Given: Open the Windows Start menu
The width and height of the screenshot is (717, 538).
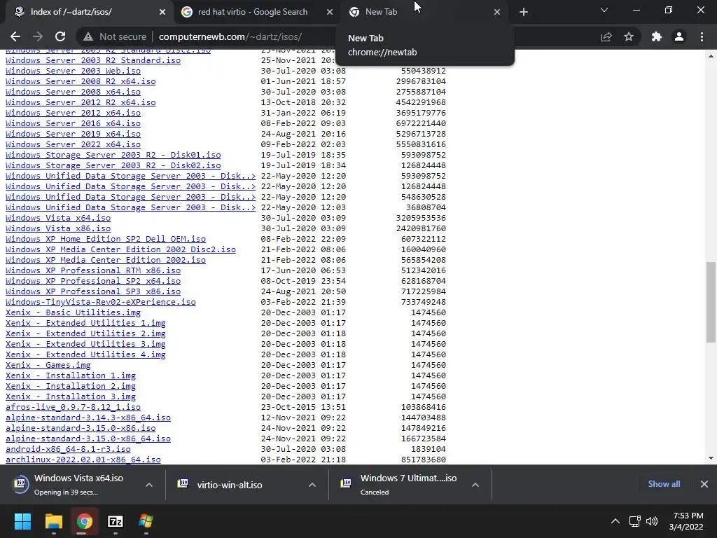Looking at the screenshot, I should 22,521.
